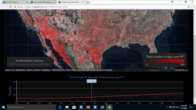The image size is (196, 110).
Task: Open PowerPoint from taskbar
Action: pyautogui.click(x=88, y=107)
